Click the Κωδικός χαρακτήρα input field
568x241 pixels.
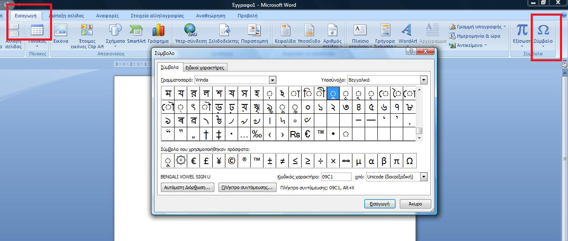[335, 177]
